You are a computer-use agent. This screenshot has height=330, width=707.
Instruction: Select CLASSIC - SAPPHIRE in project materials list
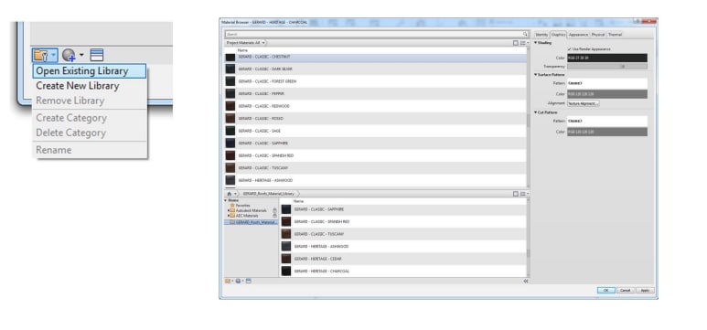(375, 143)
